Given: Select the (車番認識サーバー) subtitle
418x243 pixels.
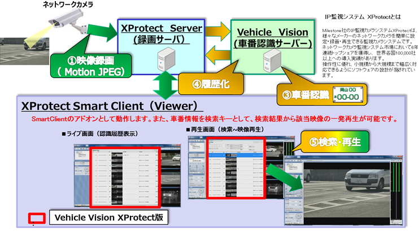Looking at the screenshot, I should coord(273,43).
